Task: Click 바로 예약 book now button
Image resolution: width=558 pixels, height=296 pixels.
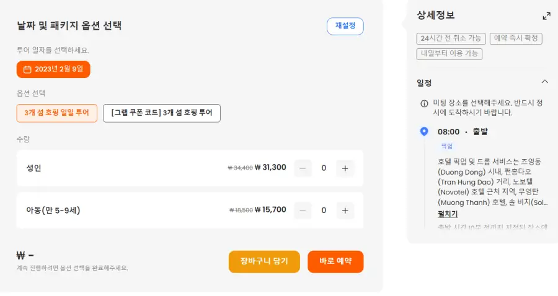Action: pyautogui.click(x=335, y=261)
